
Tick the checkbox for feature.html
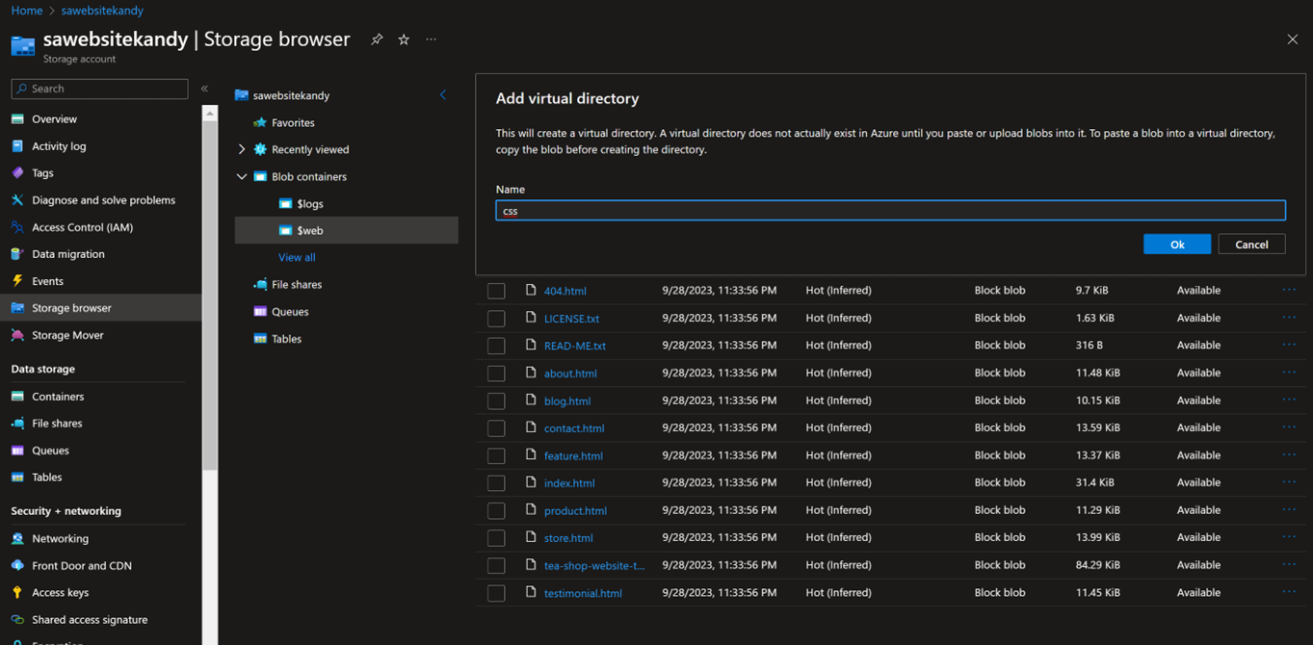[496, 456]
